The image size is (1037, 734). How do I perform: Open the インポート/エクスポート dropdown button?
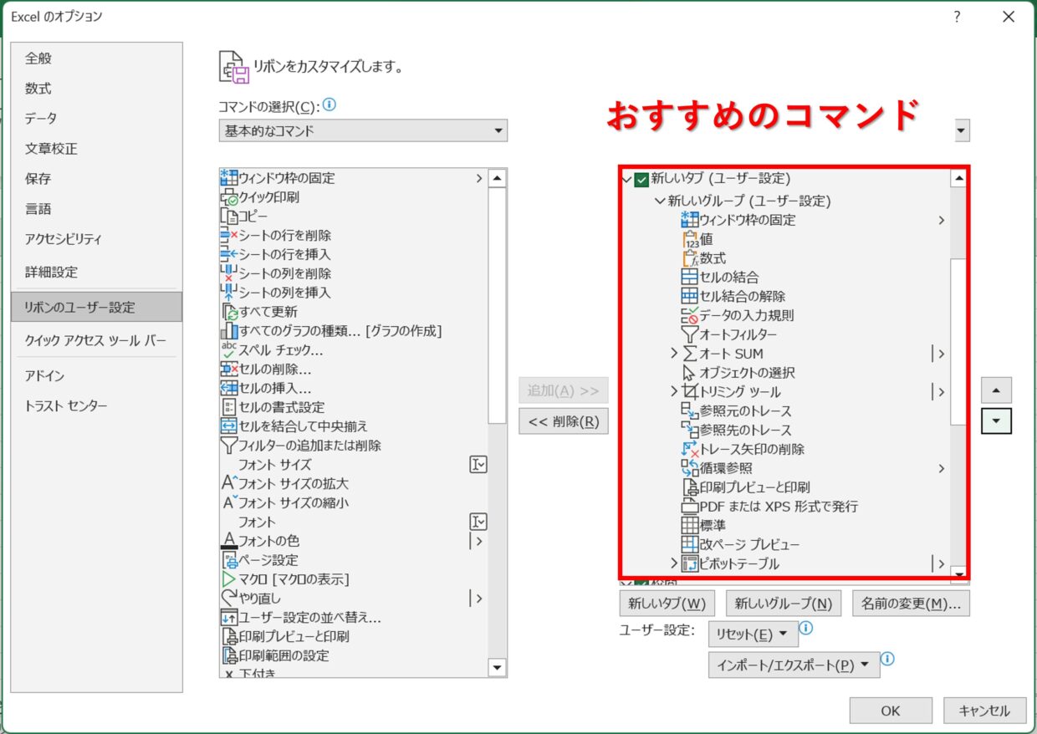point(794,665)
